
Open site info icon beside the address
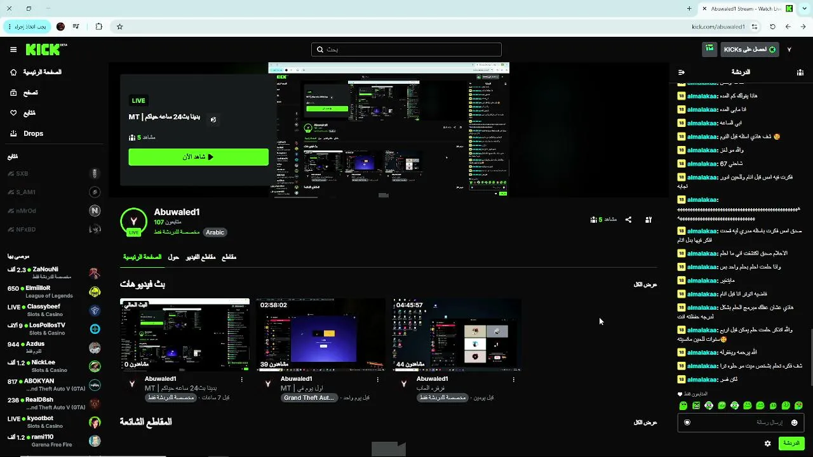tap(755, 27)
